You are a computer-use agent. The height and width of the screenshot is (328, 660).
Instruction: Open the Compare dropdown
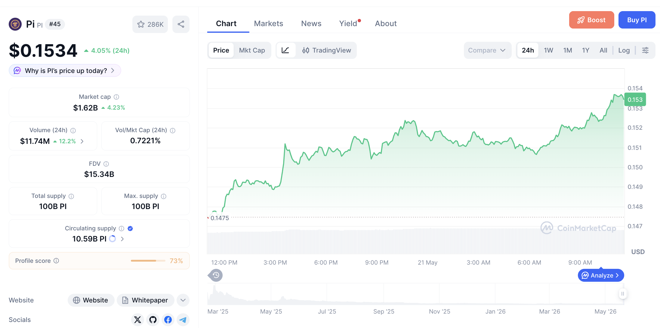tap(487, 50)
